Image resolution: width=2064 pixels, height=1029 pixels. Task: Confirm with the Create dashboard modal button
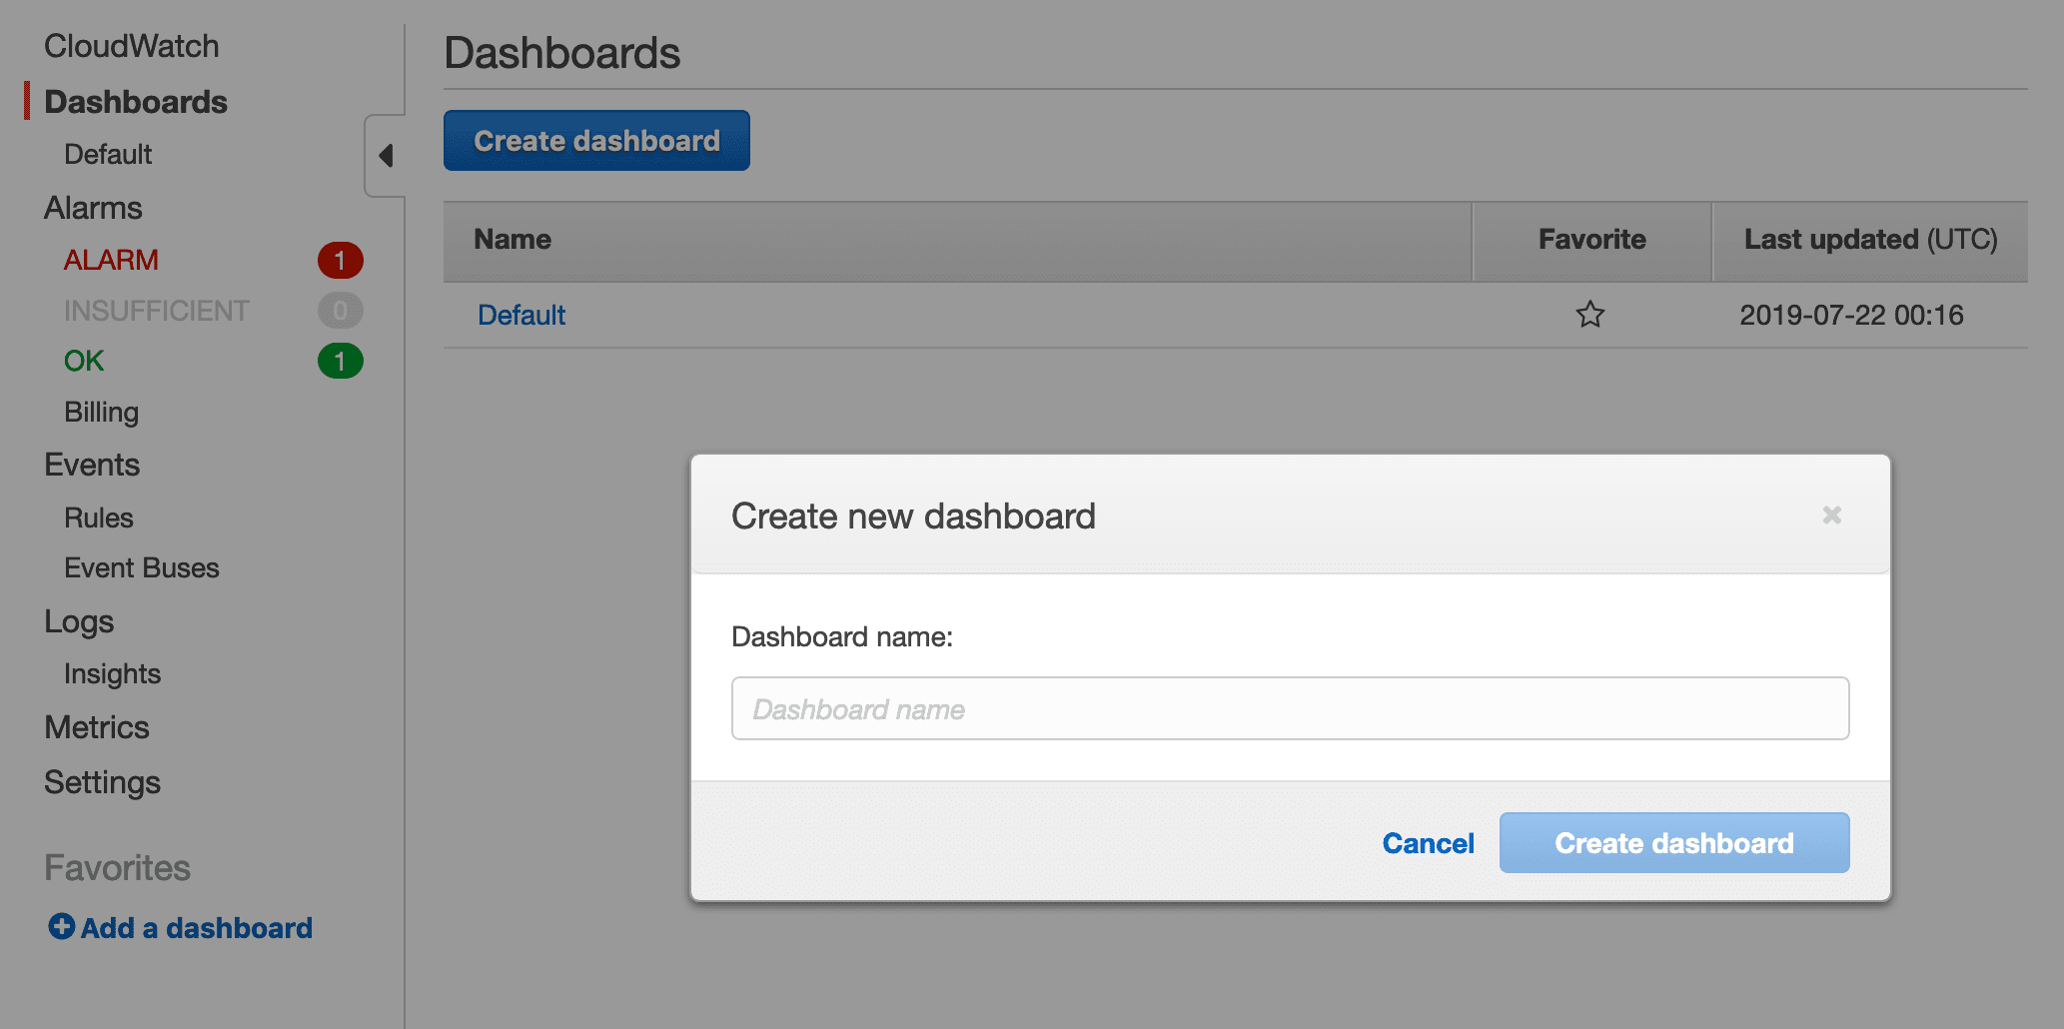click(1673, 842)
